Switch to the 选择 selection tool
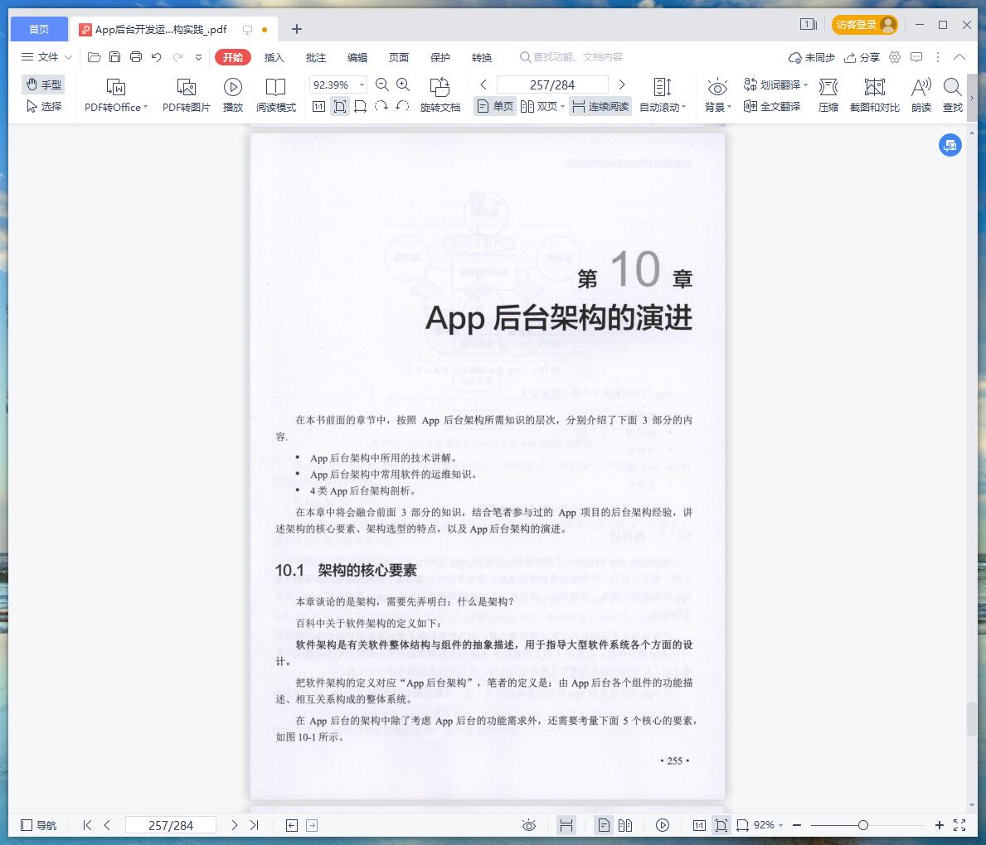Viewport: 986px width, 845px height. click(x=43, y=106)
